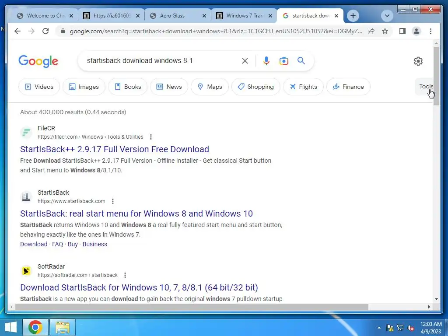
Task: Open more options for FileCR result
Action: [151, 137]
